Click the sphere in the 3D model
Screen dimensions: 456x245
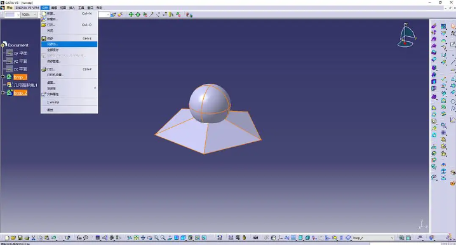point(210,103)
